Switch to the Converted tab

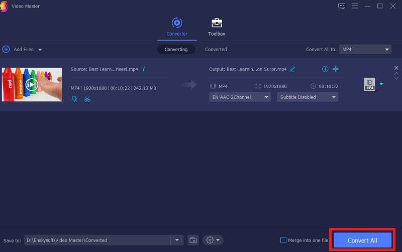216,50
